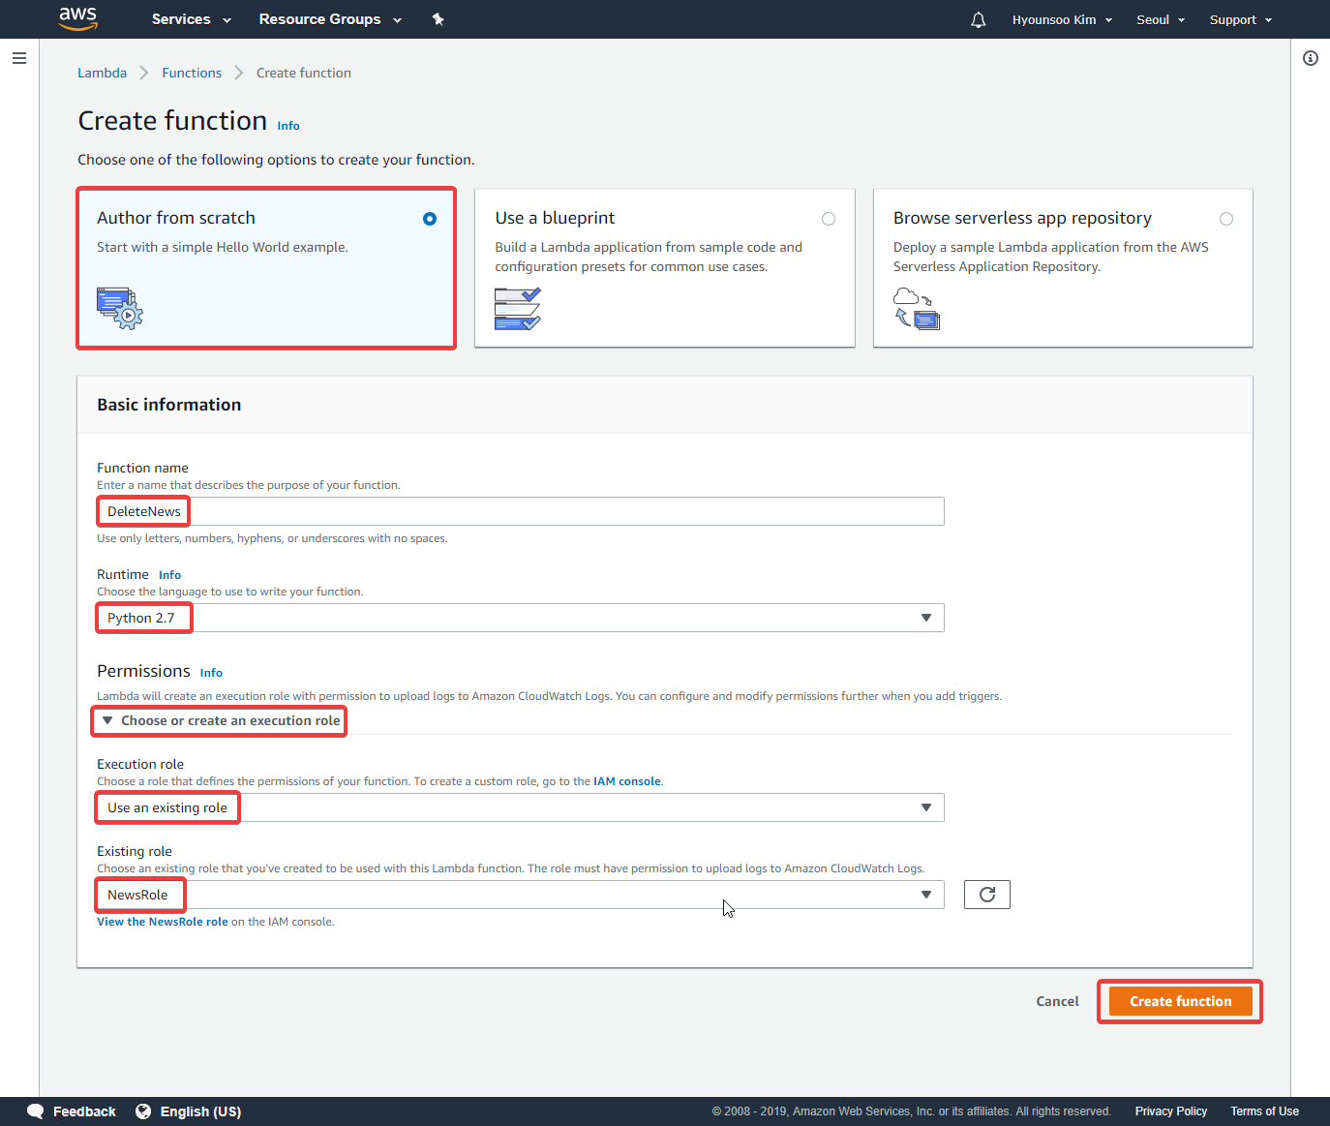
Task: Click the AWS logo home icon
Action: (x=78, y=18)
